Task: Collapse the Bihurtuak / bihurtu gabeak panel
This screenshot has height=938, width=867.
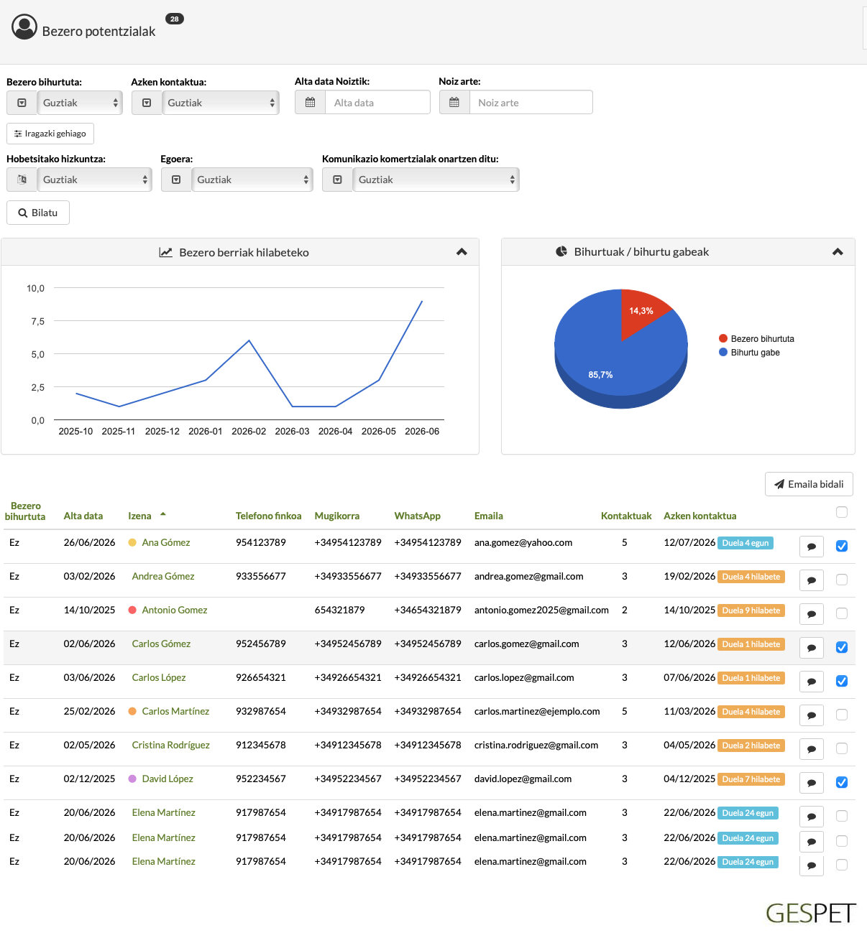Action: tap(838, 251)
